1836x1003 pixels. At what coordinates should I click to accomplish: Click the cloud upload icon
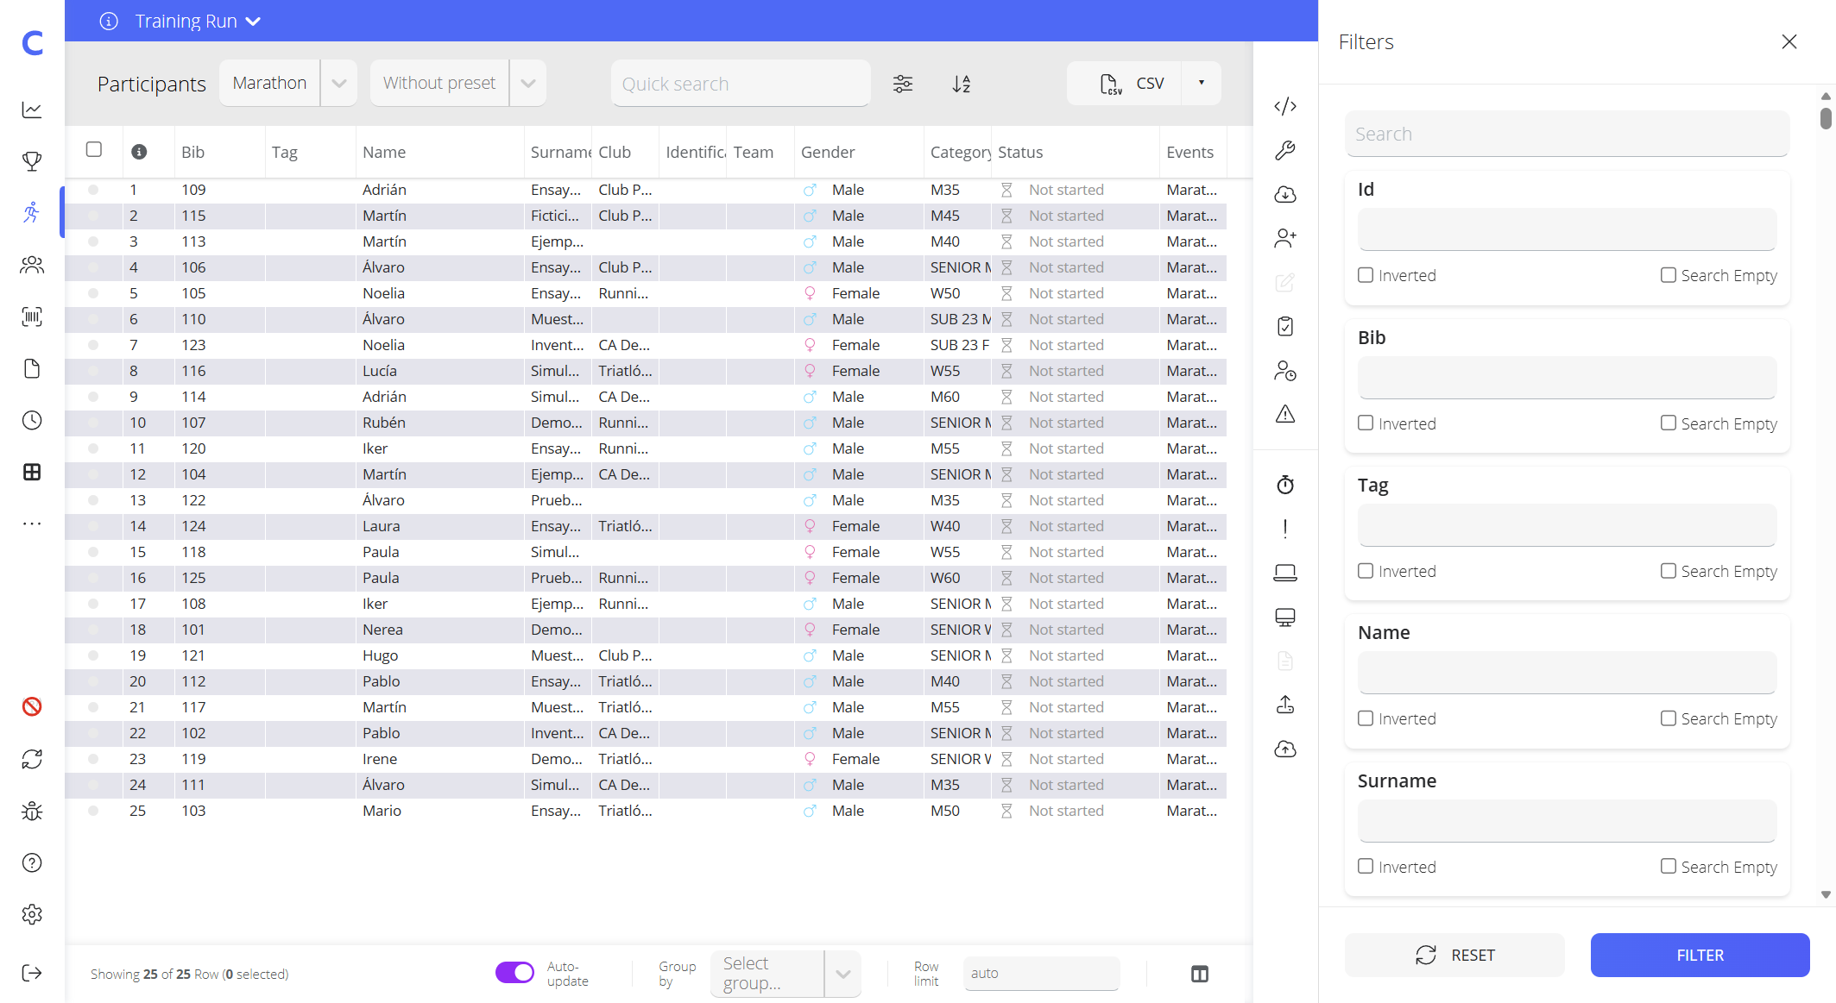point(1285,749)
